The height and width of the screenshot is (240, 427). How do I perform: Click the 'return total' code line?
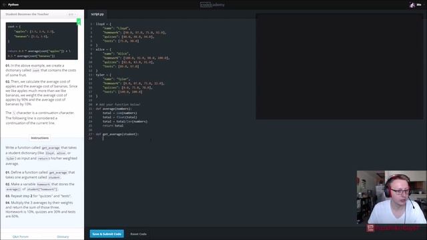(x=113, y=126)
